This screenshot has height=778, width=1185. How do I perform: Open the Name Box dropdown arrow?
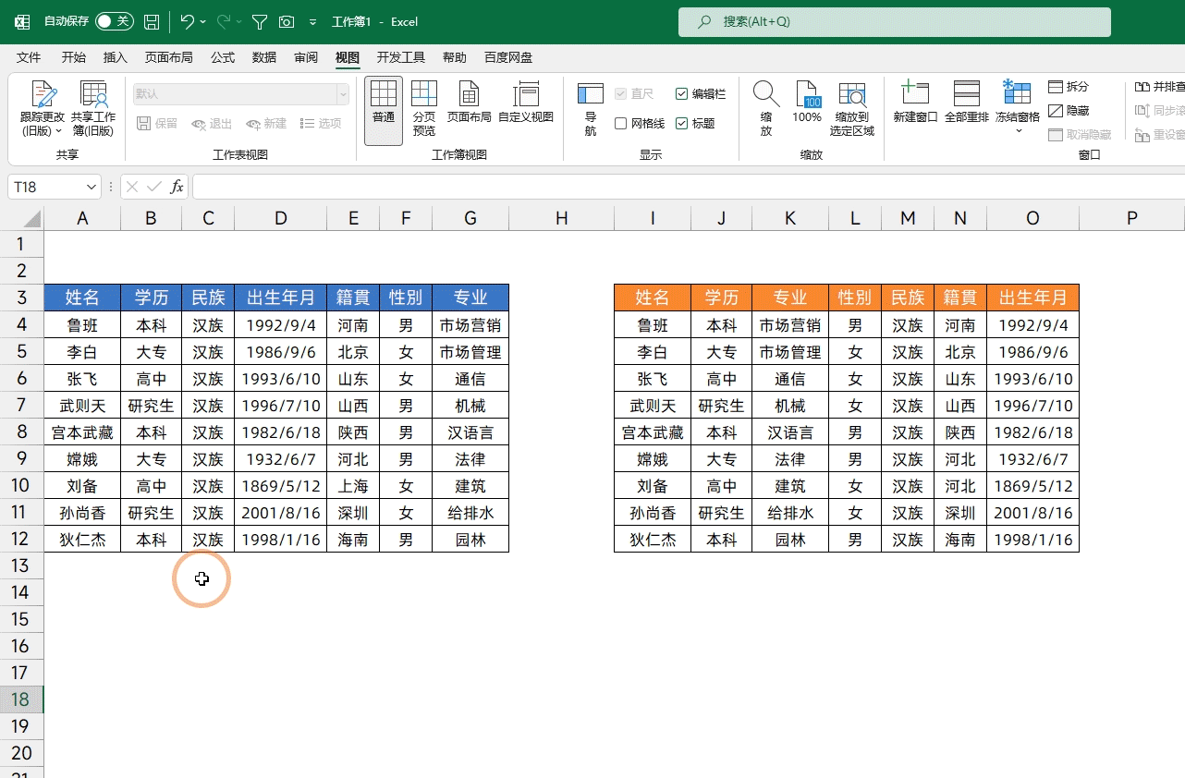[x=92, y=187]
